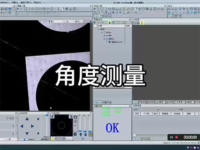The image size is (200, 150).
Task: Click the 速度模式 button in motion control
Action: (x=45, y=139)
